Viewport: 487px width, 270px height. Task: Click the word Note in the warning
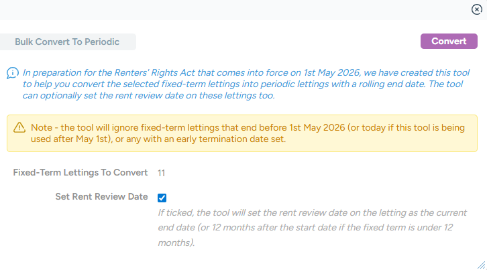point(41,127)
